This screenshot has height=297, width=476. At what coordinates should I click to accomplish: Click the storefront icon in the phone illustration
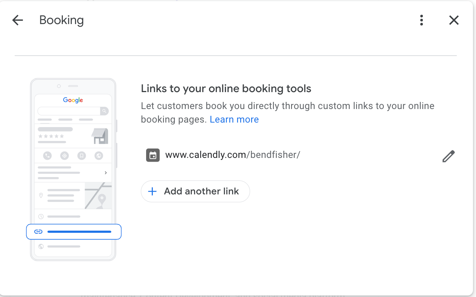(x=100, y=136)
